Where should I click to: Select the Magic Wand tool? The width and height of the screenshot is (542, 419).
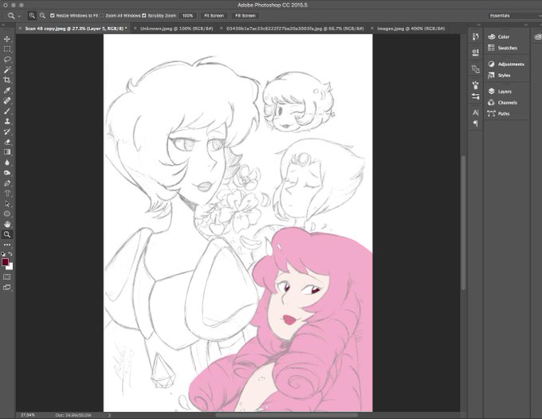coord(7,70)
